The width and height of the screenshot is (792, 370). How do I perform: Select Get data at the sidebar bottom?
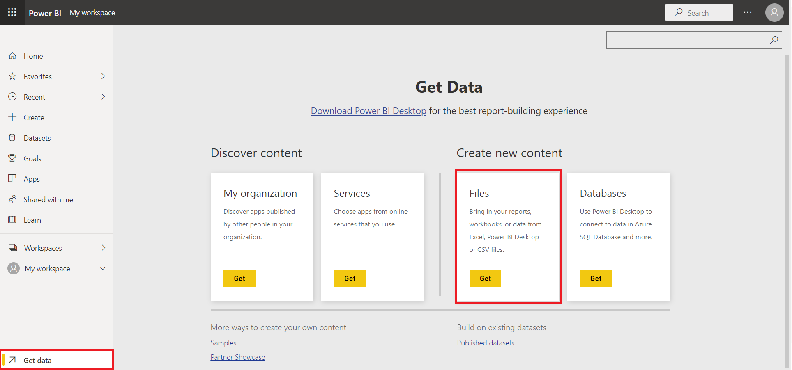[x=57, y=360]
